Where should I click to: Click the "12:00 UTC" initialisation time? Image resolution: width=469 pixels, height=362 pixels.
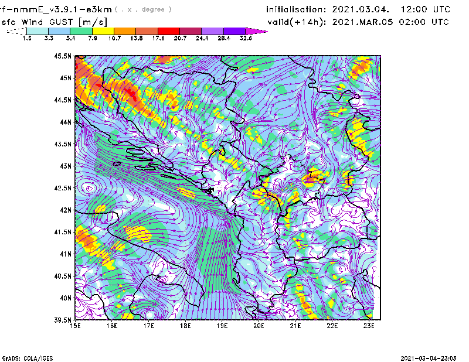click(426, 9)
